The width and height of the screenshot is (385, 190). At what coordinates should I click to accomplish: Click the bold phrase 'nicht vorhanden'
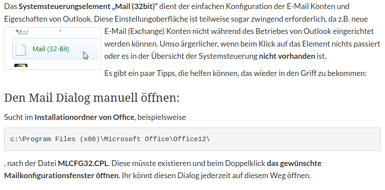(x=287, y=56)
